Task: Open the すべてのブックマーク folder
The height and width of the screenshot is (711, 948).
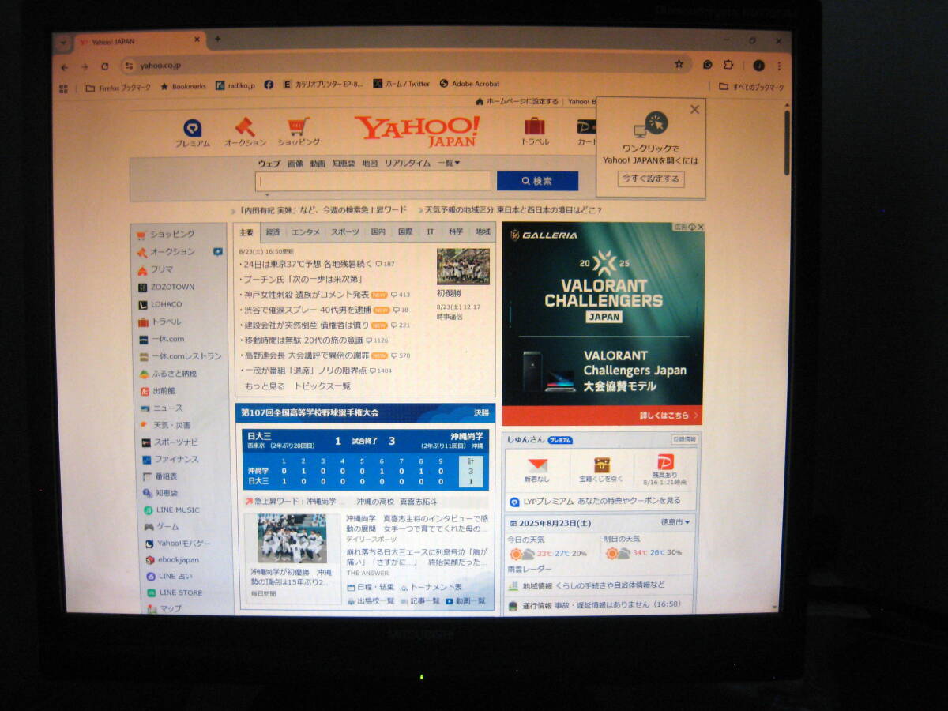Action: click(x=751, y=87)
